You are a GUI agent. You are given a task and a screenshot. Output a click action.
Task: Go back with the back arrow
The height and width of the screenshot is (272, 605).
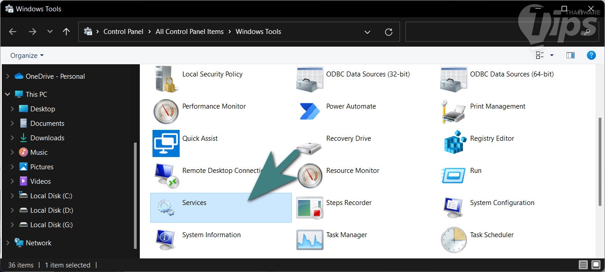[13, 32]
